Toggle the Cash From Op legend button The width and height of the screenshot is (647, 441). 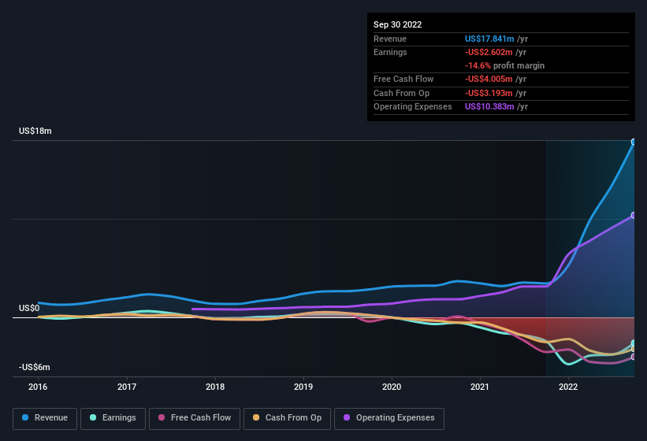[287, 418]
